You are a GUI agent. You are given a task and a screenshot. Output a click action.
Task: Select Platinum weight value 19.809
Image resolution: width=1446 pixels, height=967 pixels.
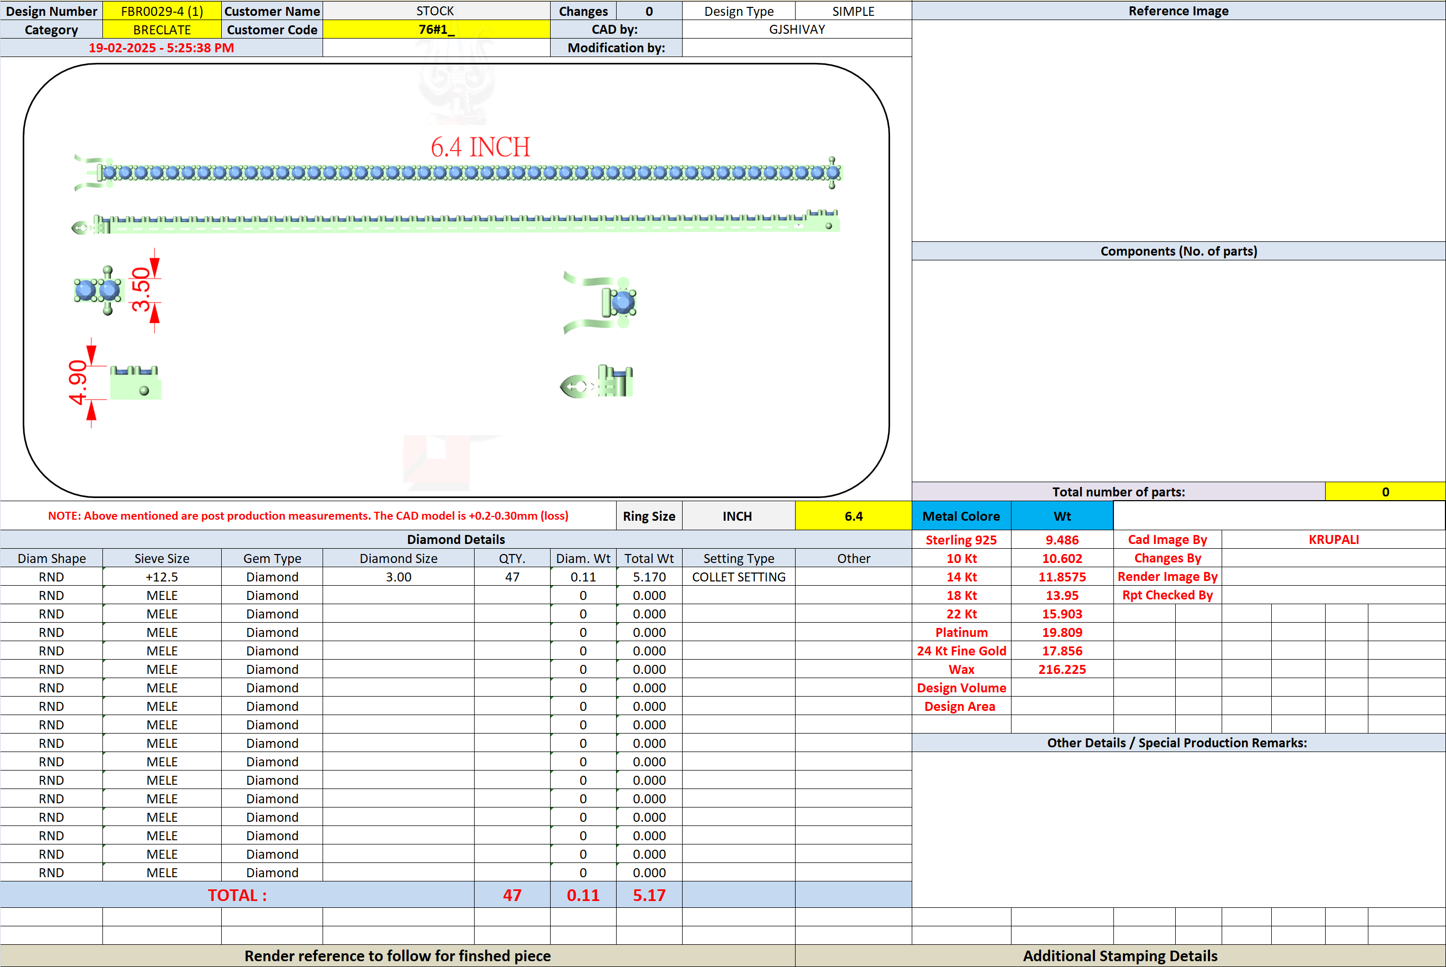pos(1062,632)
